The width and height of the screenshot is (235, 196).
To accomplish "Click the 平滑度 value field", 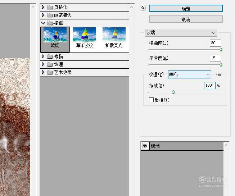I will (215, 58).
